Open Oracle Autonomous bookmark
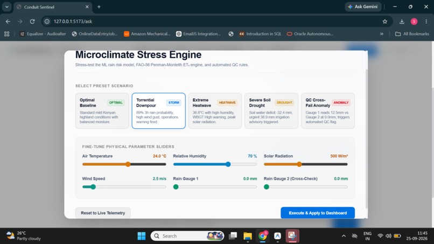434x244 pixels. click(x=310, y=34)
